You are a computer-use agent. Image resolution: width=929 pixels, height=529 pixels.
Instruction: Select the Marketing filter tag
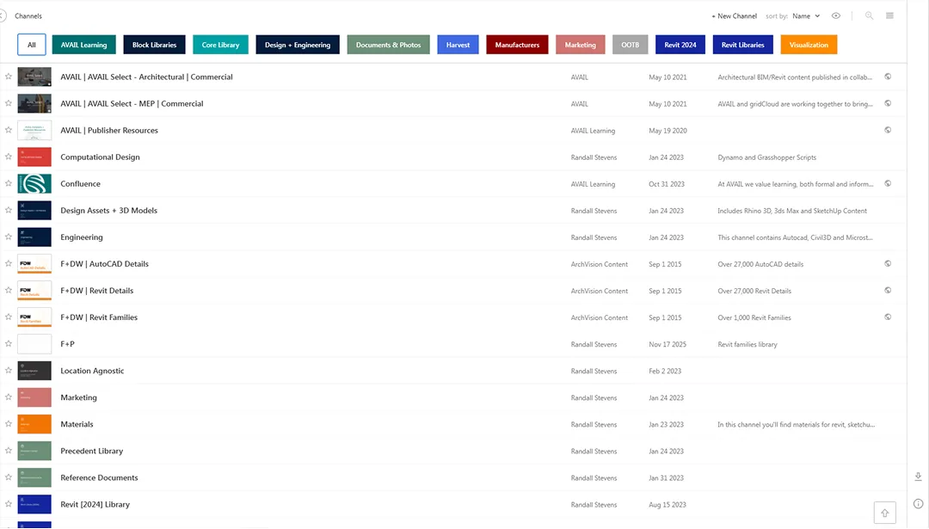coord(580,45)
